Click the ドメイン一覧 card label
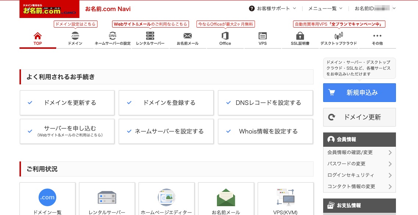Image resolution: width=418 pixels, height=215 pixels. pos(47,212)
